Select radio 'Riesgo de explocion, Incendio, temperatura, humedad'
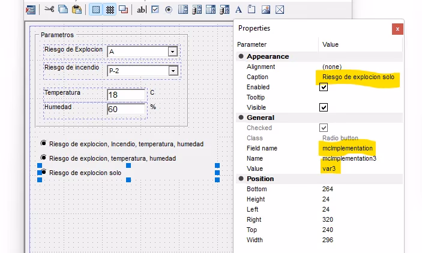Image resolution: width=422 pixels, height=253 pixels. click(x=43, y=143)
